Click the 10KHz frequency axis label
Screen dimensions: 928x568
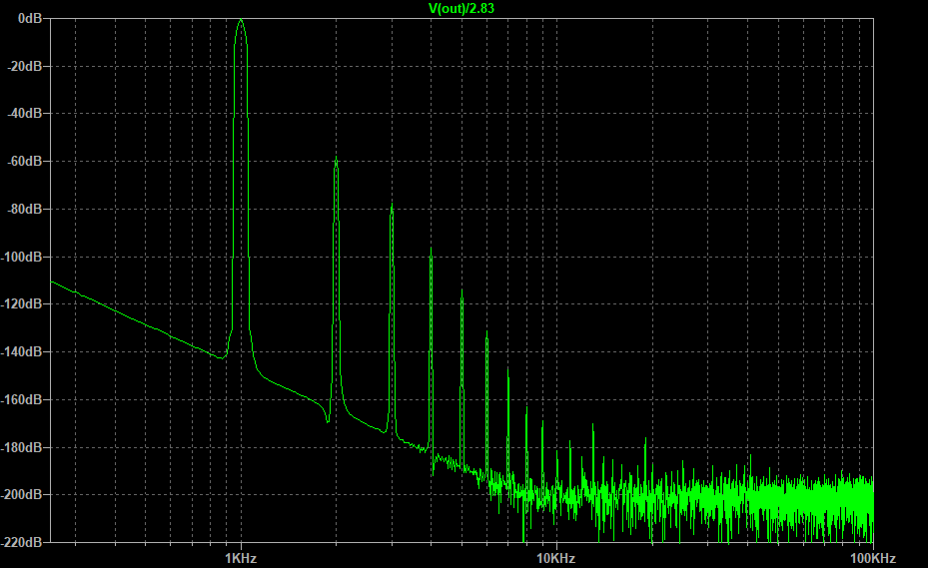tap(555, 559)
